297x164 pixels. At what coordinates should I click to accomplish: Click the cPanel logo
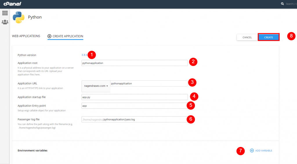(x=12, y=3)
